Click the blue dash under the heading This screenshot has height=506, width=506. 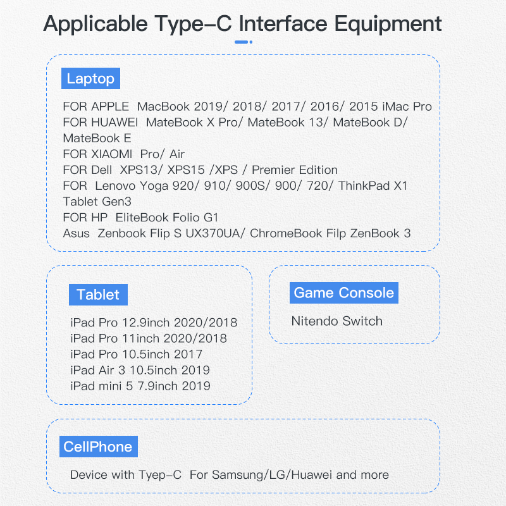[243, 42]
